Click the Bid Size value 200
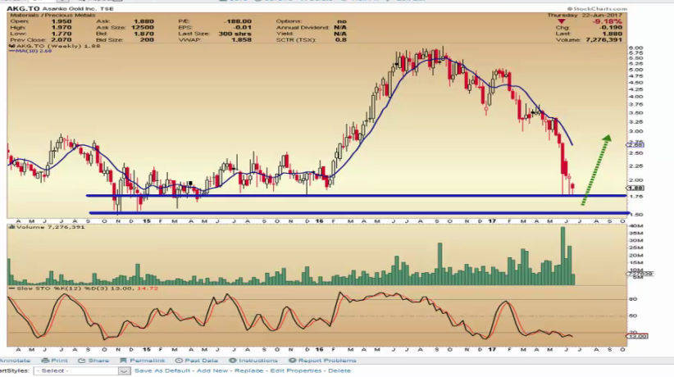Image resolution: width=674 pixels, height=377 pixels. [147, 39]
